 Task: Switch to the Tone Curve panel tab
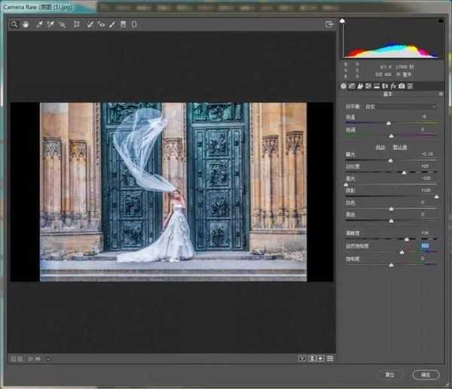tap(352, 87)
